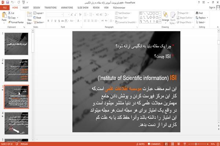Start Slide Show from status bar icon
Screen dimensions: 220x146
(185, 144)
